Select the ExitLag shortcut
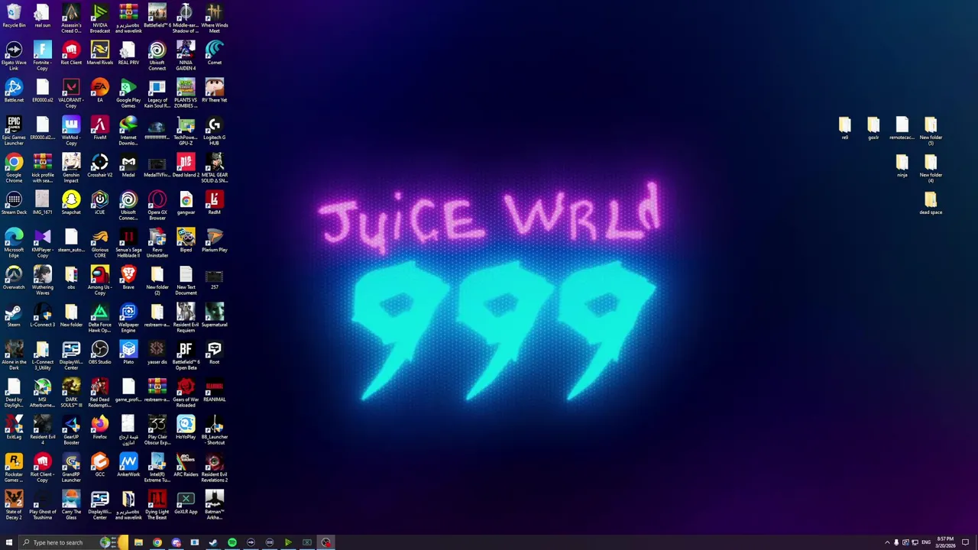Viewport: 978px width, 550px height. coord(14,428)
